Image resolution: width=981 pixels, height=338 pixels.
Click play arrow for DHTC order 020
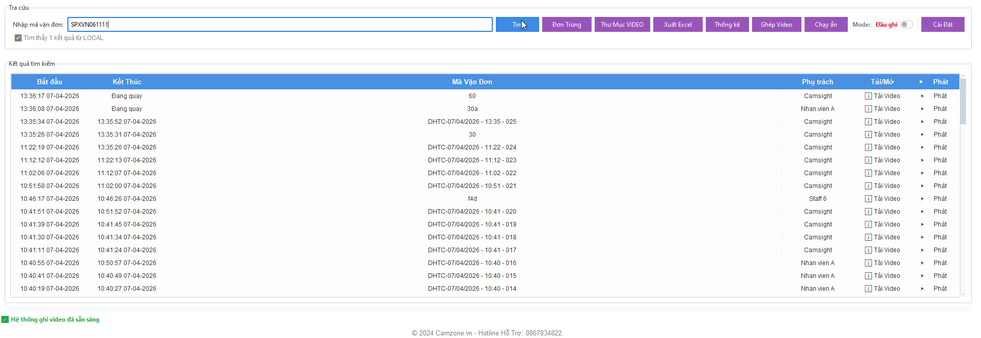(x=922, y=212)
